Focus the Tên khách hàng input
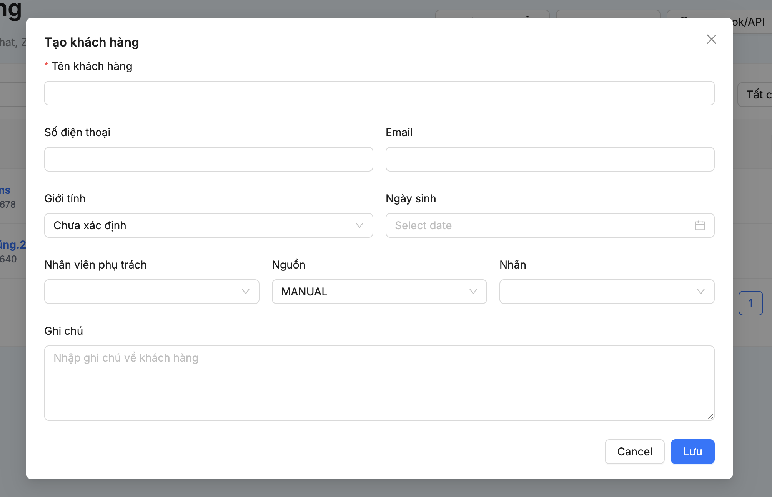 (379, 93)
